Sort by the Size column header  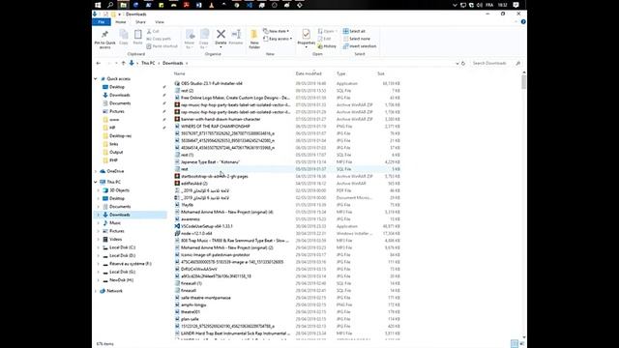(381, 73)
